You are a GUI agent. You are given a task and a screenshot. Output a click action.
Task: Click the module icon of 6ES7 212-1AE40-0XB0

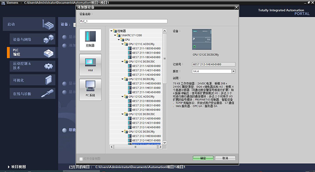130,127
